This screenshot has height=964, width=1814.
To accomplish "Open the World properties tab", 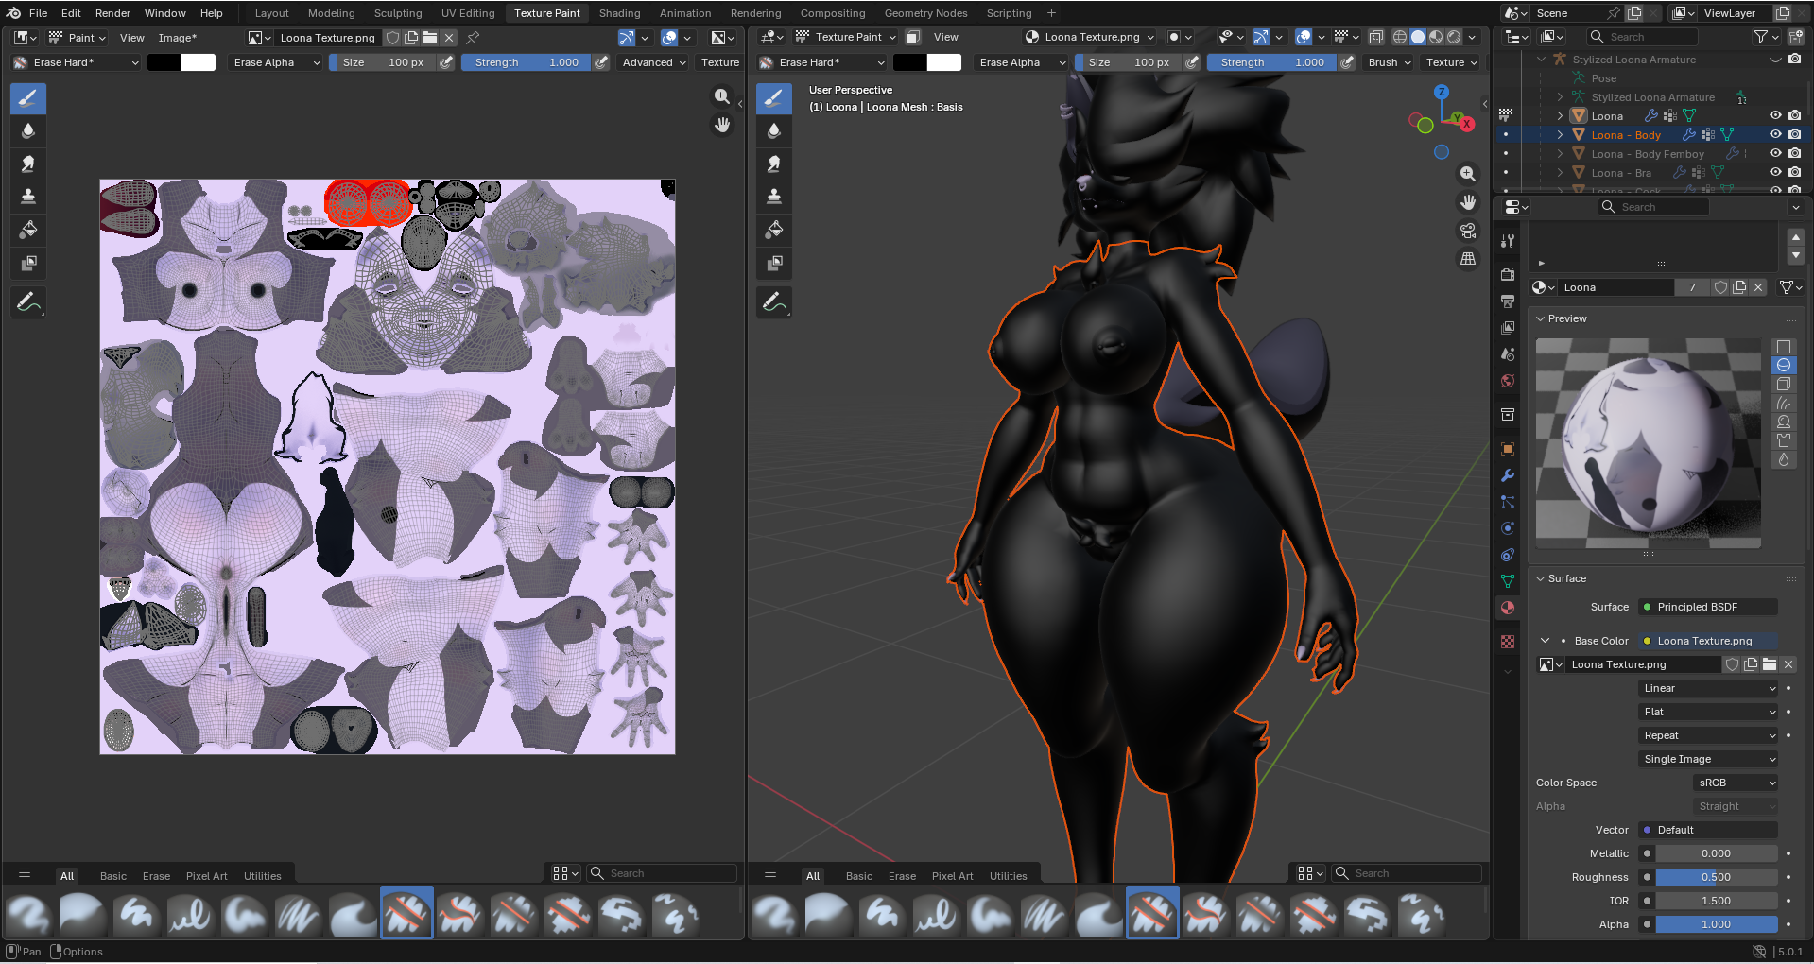I will click(1508, 381).
